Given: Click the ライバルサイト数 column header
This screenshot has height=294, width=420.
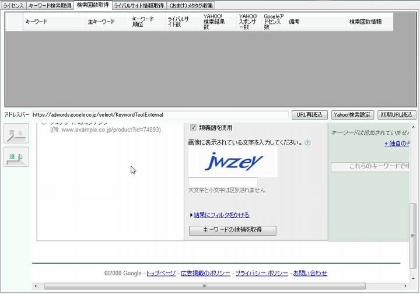Looking at the screenshot, I should (x=183, y=22).
